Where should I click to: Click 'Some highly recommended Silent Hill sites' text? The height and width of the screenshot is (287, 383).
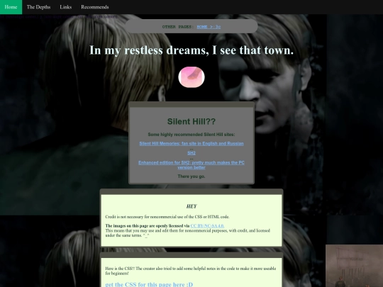coord(191,135)
